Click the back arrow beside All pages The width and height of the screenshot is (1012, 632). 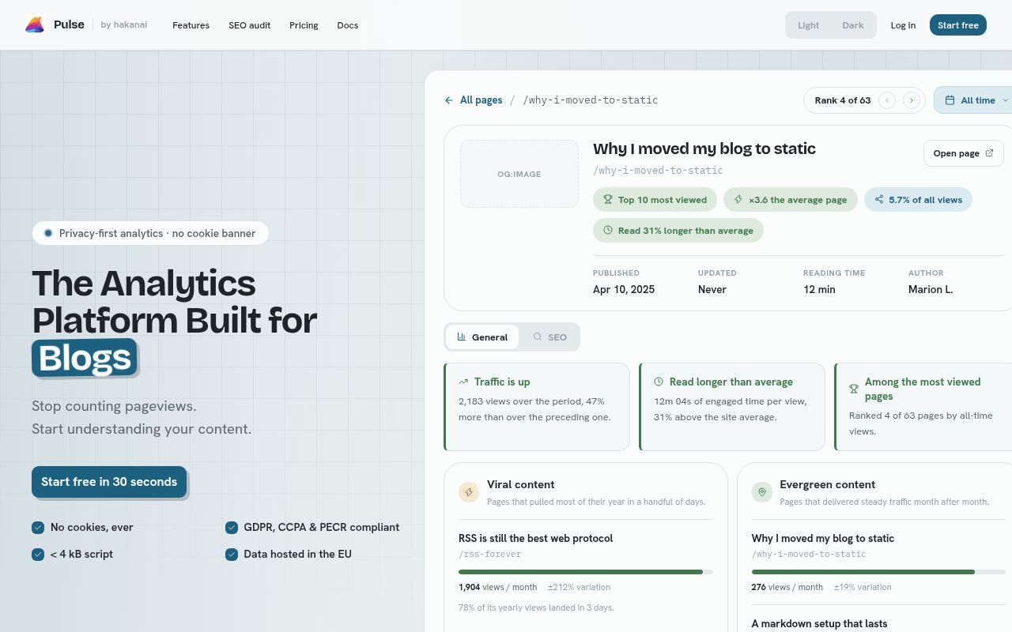(x=449, y=100)
